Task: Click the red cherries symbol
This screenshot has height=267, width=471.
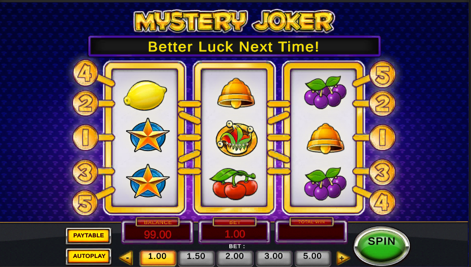Action: [234, 184]
